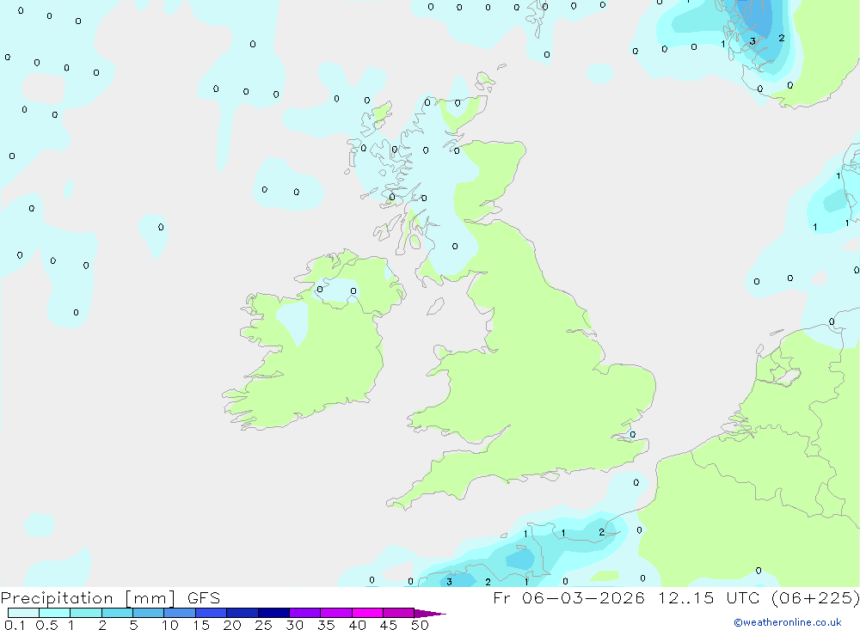
Task: Select the 45–50 mm legend color swatch
Action: pyautogui.click(x=398, y=613)
